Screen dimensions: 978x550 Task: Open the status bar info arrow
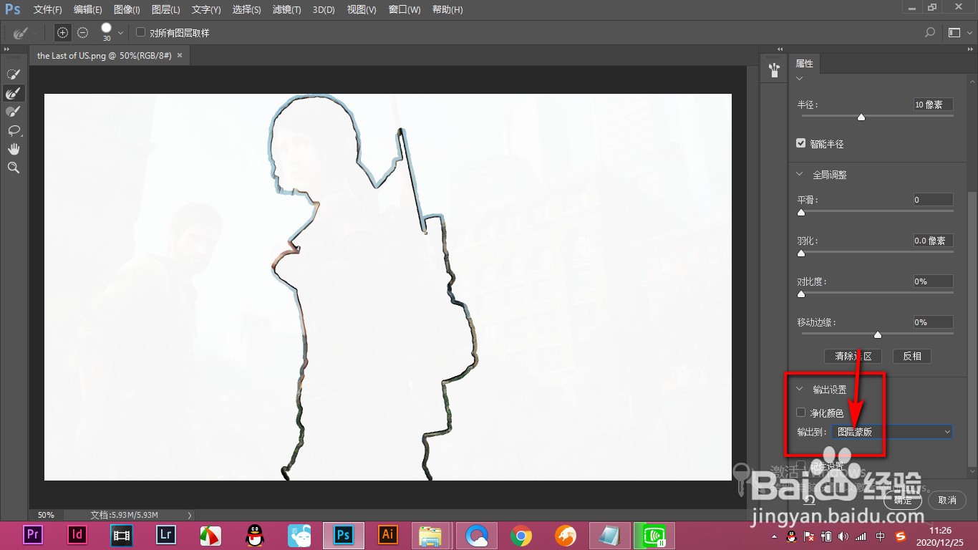(190, 515)
